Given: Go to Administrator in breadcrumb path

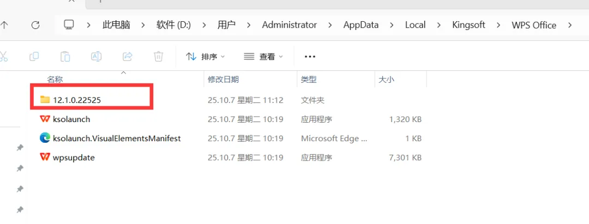Looking at the screenshot, I should [x=289, y=25].
